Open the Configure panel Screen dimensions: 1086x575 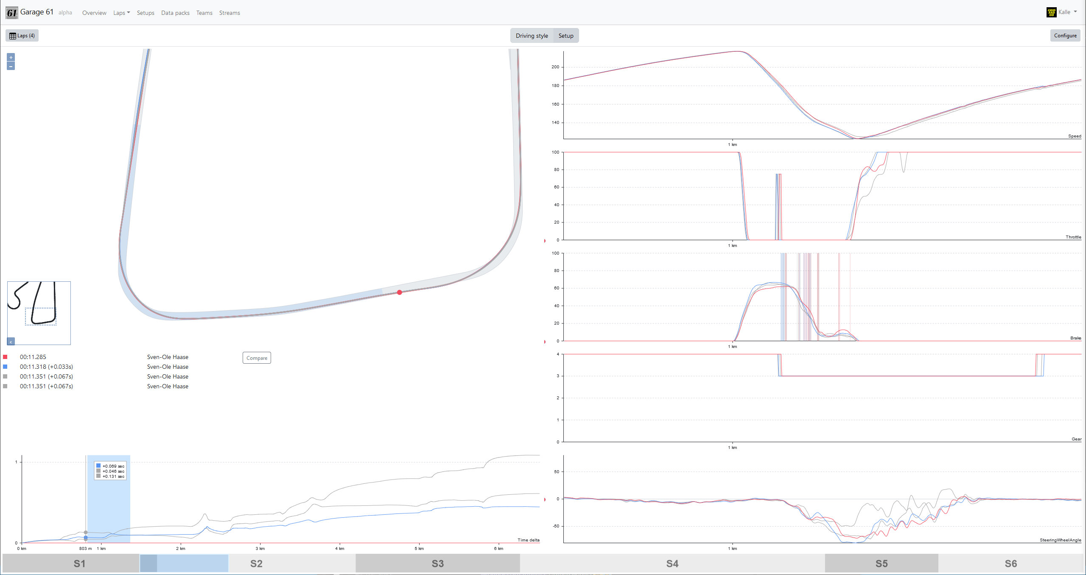point(1065,35)
